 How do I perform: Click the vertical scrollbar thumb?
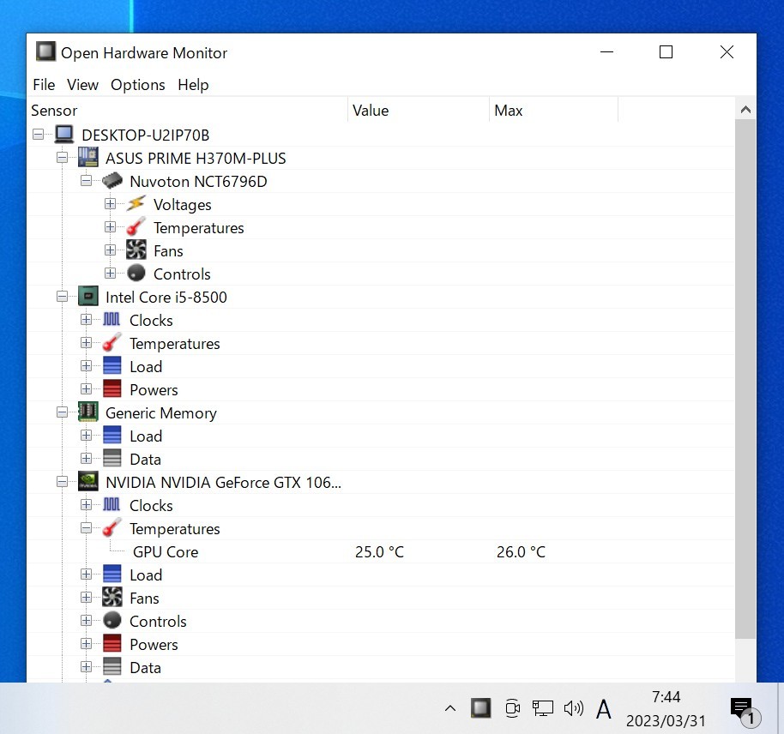[x=745, y=378]
